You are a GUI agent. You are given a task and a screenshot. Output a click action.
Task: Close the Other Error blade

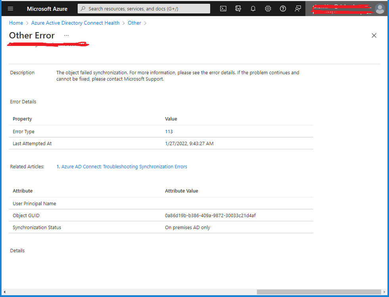374,35
